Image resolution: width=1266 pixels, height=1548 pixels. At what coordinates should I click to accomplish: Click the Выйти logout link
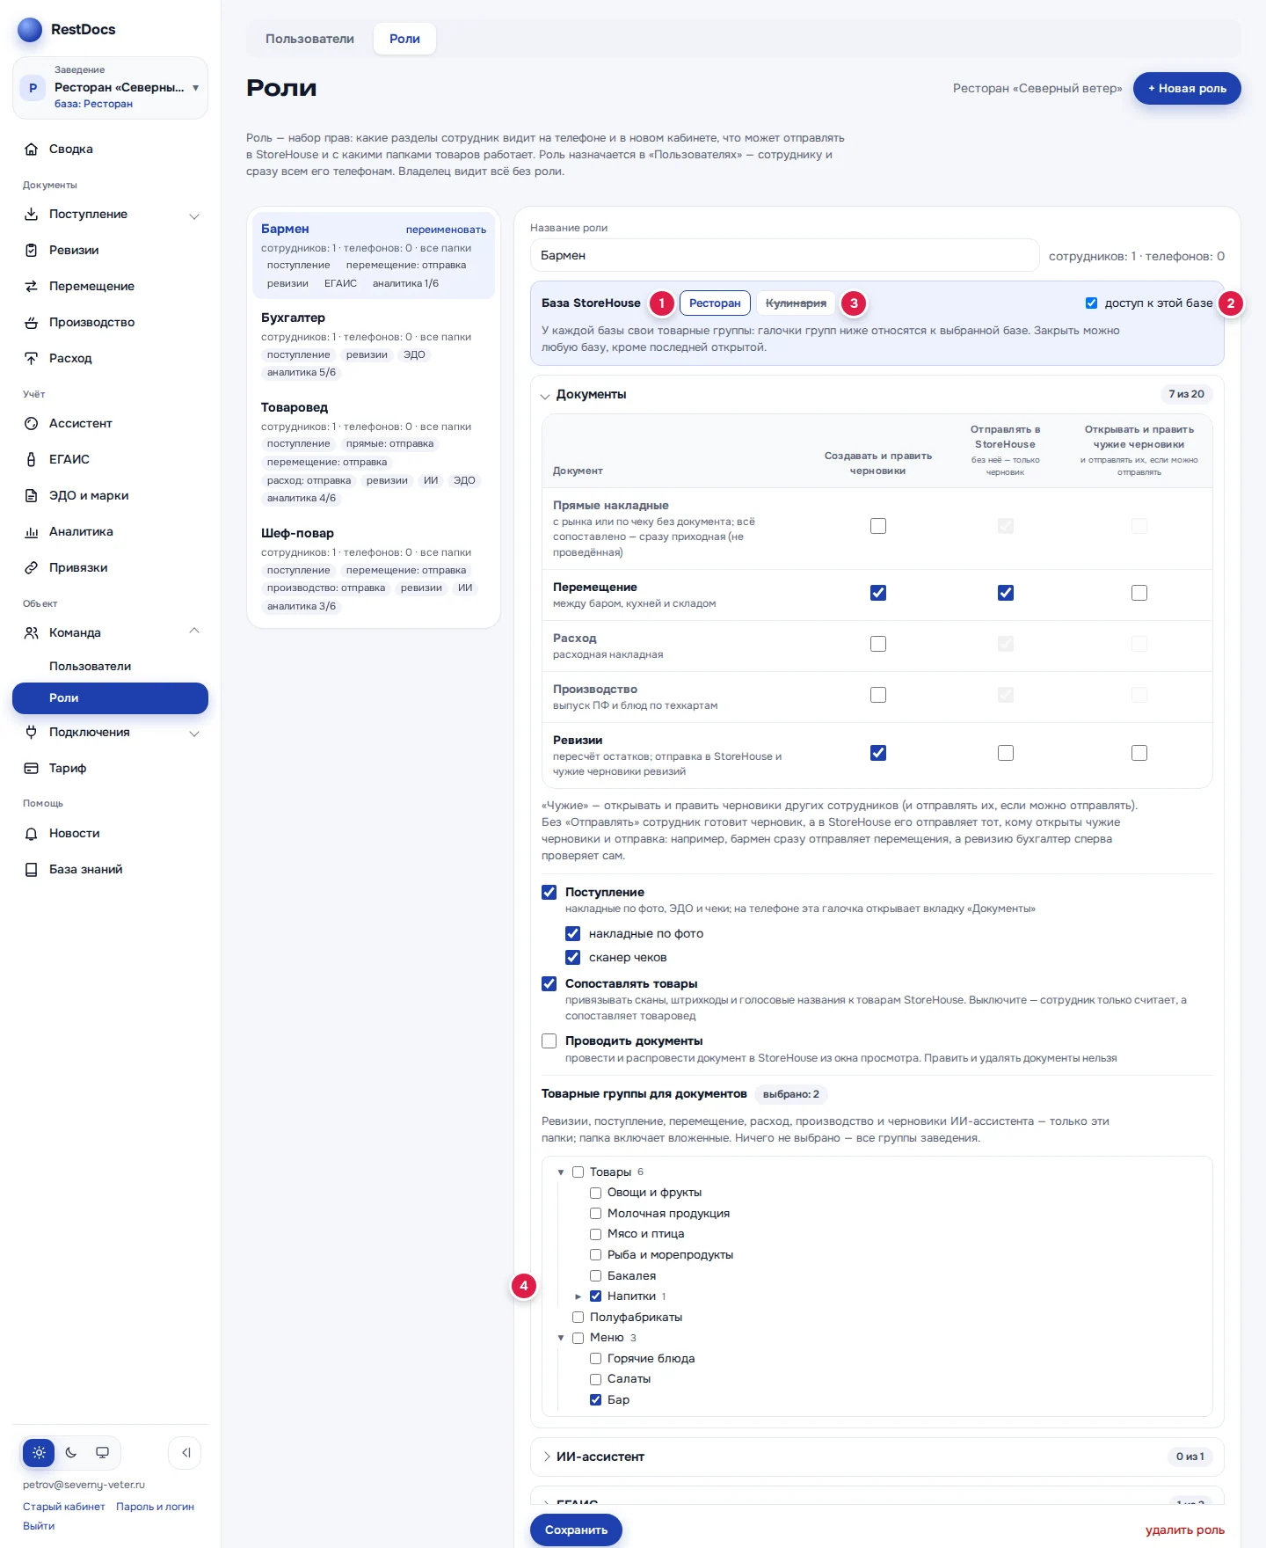point(39,1526)
